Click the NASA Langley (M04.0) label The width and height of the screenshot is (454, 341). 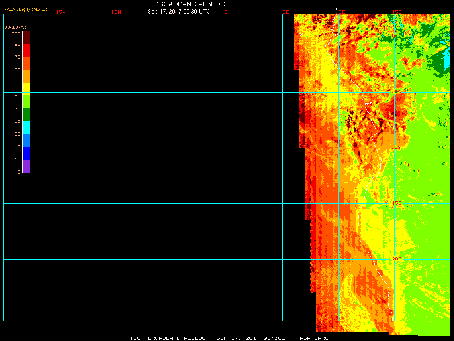tap(25, 9)
